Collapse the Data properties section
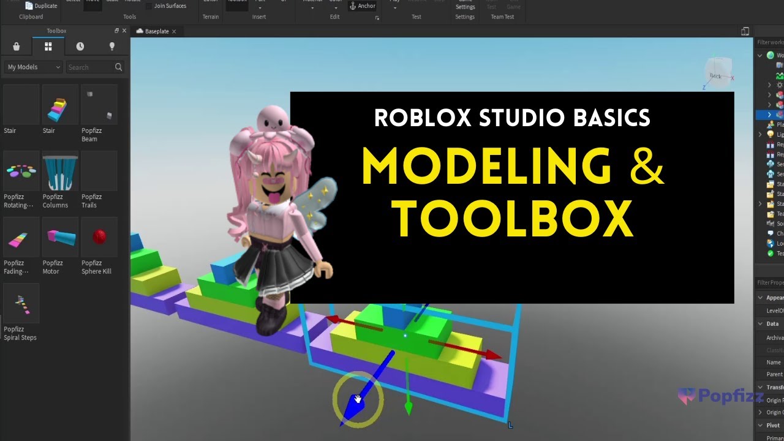The height and width of the screenshot is (441, 784). pyautogui.click(x=760, y=324)
